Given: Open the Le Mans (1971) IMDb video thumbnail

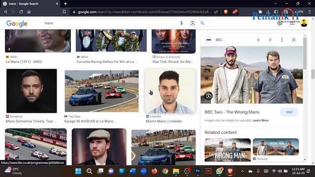Looking at the screenshot, I should tap(38, 41).
